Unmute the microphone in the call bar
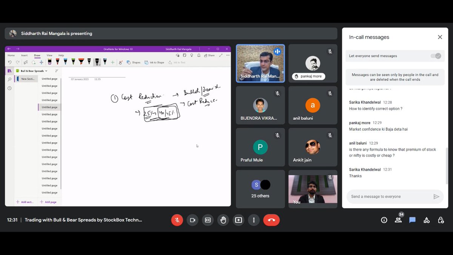The width and height of the screenshot is (453, 255). click(177, 220)
